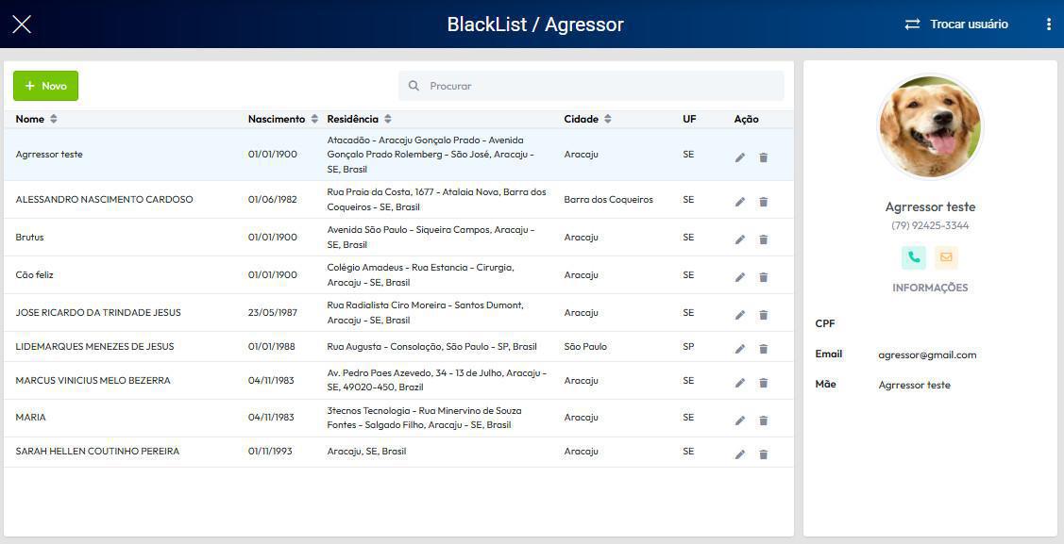The height and width of the screenshot is (544, 1064).
Task: Focus the Procurar search field
Action: pos(591,86)
